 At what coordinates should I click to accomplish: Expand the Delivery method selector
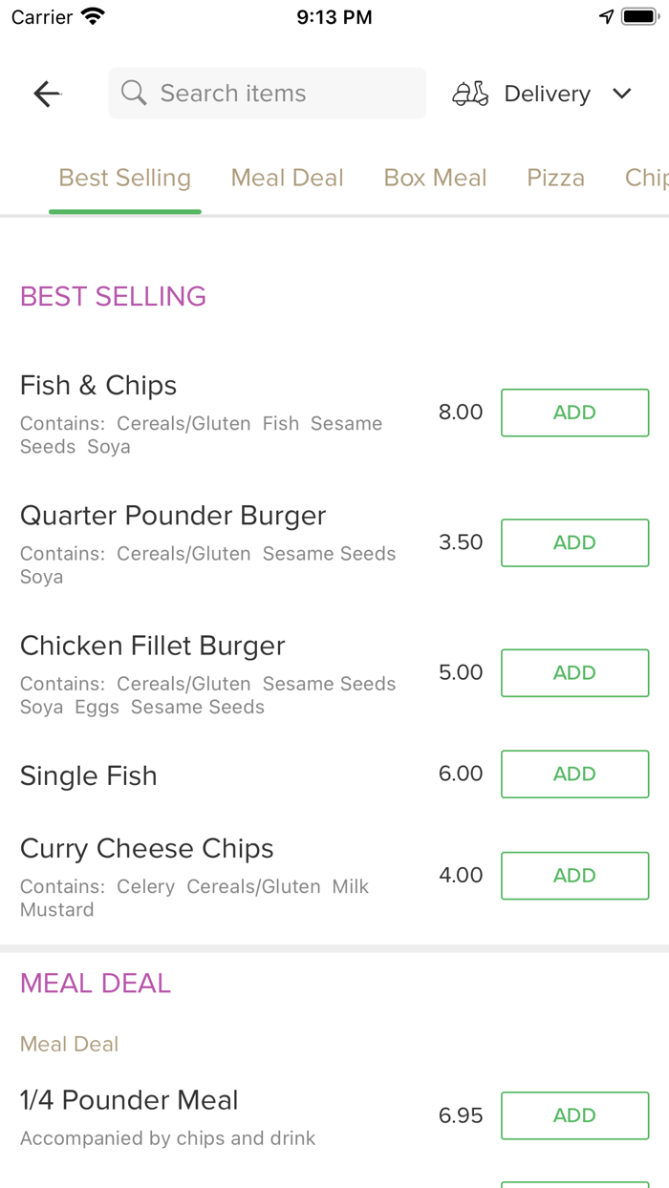tap(547, 94)
